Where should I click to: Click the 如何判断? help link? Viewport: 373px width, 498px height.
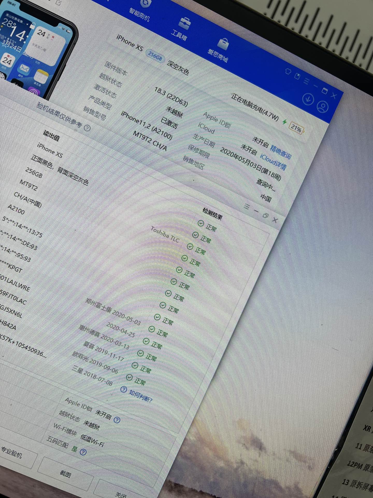[141, 396]
